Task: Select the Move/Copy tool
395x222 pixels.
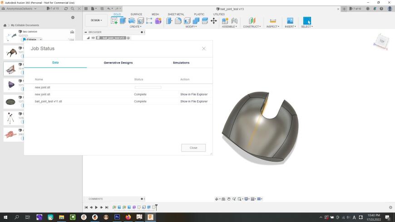Action: [214, 21]
